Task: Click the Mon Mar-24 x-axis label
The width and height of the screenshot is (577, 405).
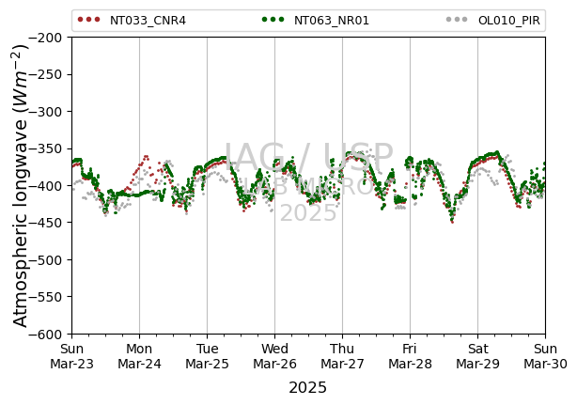Action: coord(139,356)
